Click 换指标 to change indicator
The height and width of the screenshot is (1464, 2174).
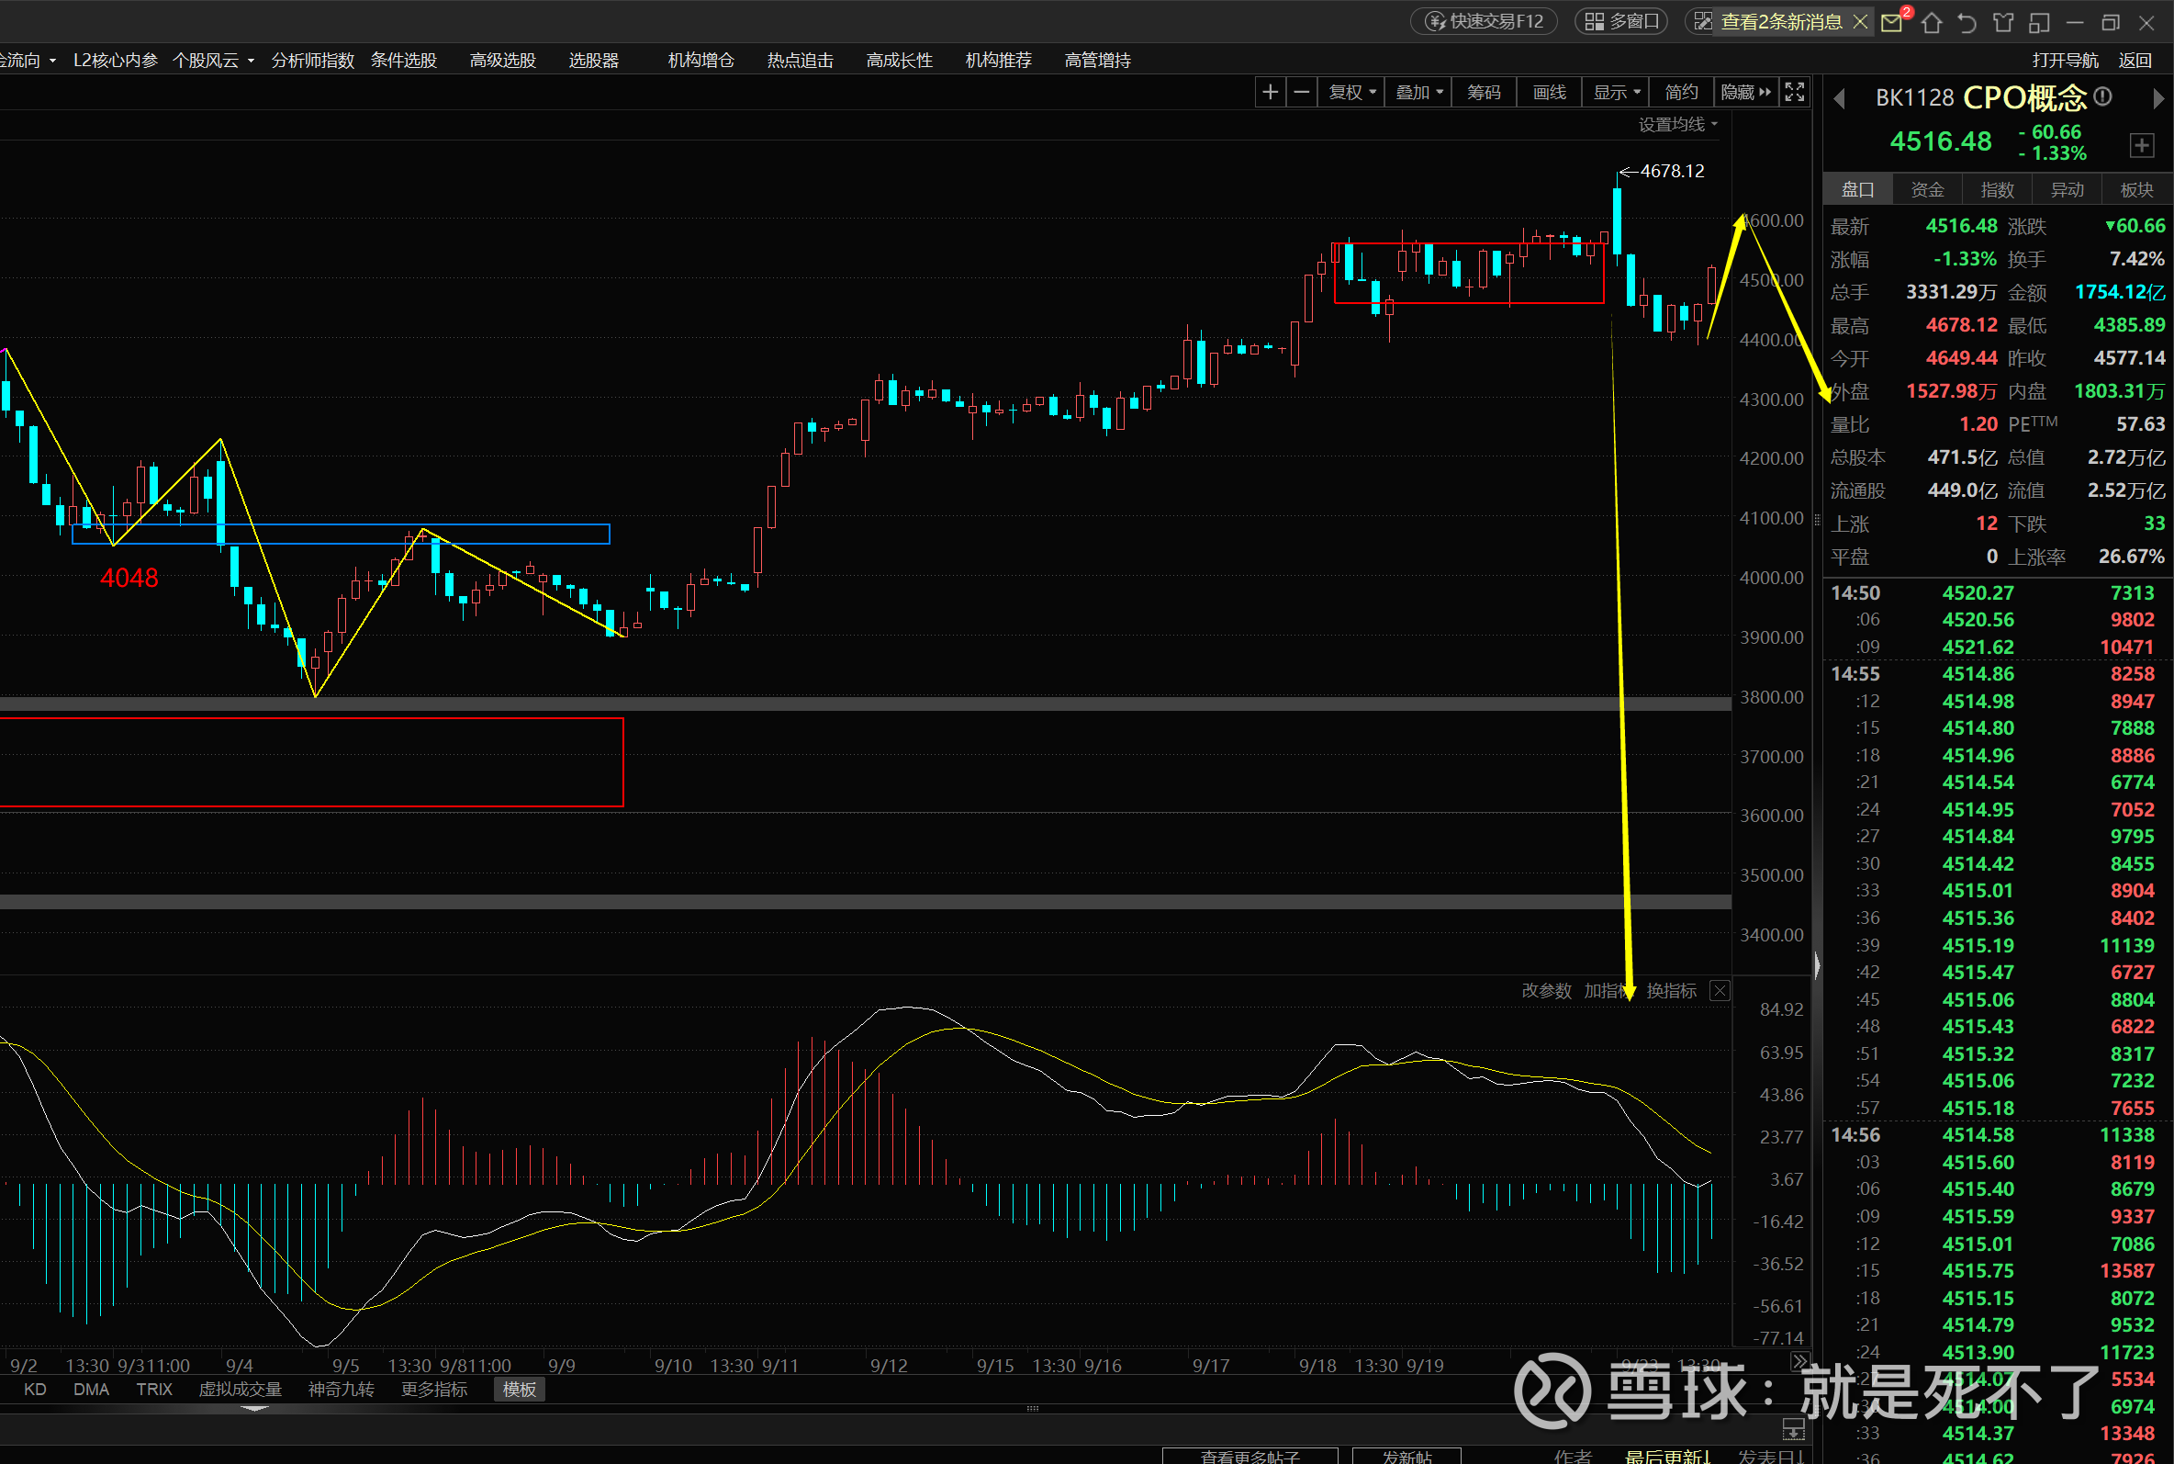1671,991
